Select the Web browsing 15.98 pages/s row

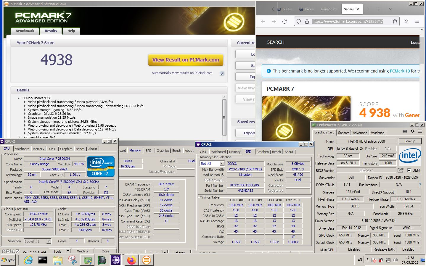coord(72,125)
